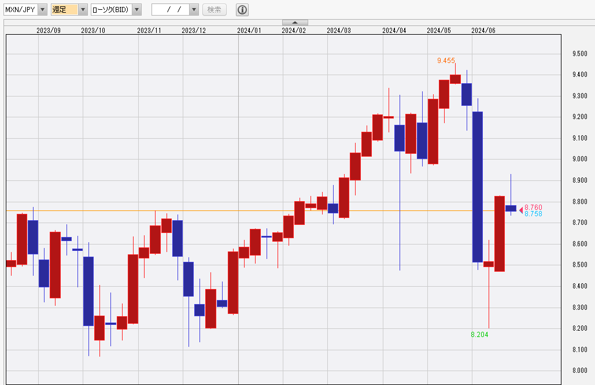This screenshot has height=385, width=595.
Task: Click the 検索 search button
Action: click(215, 9)
